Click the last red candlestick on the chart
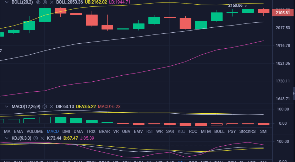 tap(263, 11)
